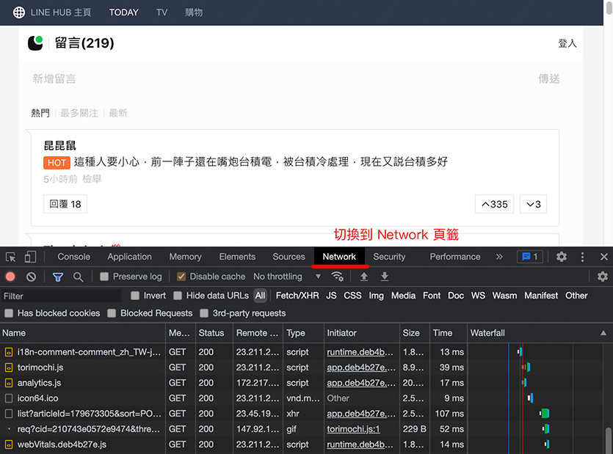Toggle Waterfall sort arrow
This screenshot has width=613, height=454.
pos(603,333)
